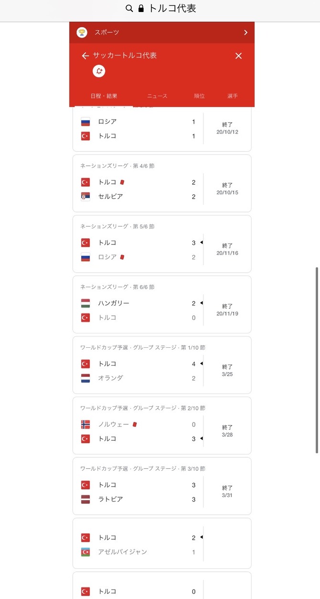Screen dimensions: 320x599
Task: Open the トルコ vs ラトビア match card
Action: click(161, 486)
